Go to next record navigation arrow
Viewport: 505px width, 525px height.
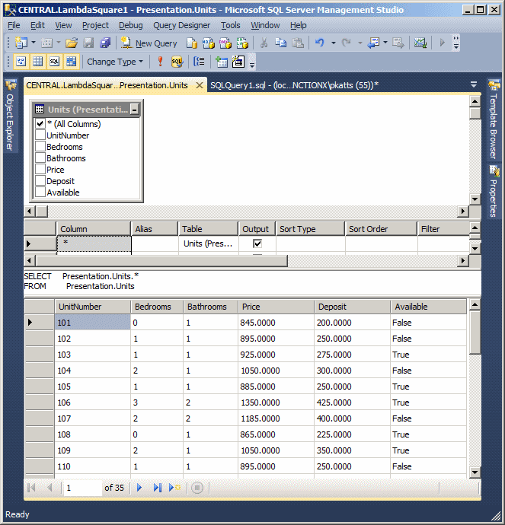139,488
